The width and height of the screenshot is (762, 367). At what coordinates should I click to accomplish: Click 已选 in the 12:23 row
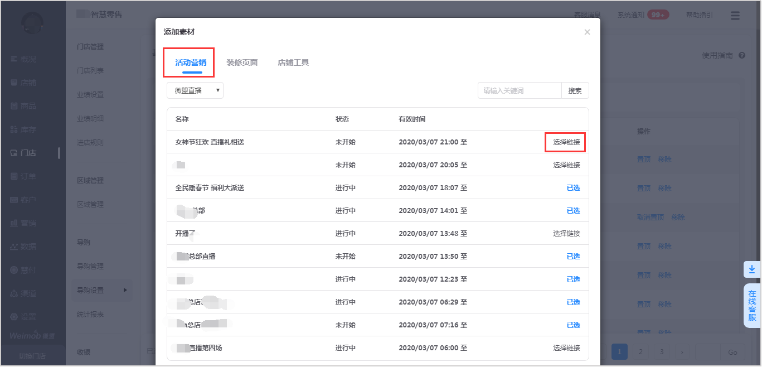[x=573, y=279]
